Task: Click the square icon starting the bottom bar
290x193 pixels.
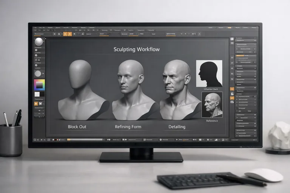Action: (35, 140)
